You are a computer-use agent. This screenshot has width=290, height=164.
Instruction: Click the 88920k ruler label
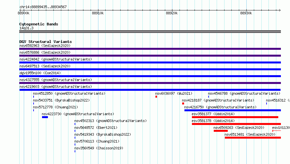point(172,13)
